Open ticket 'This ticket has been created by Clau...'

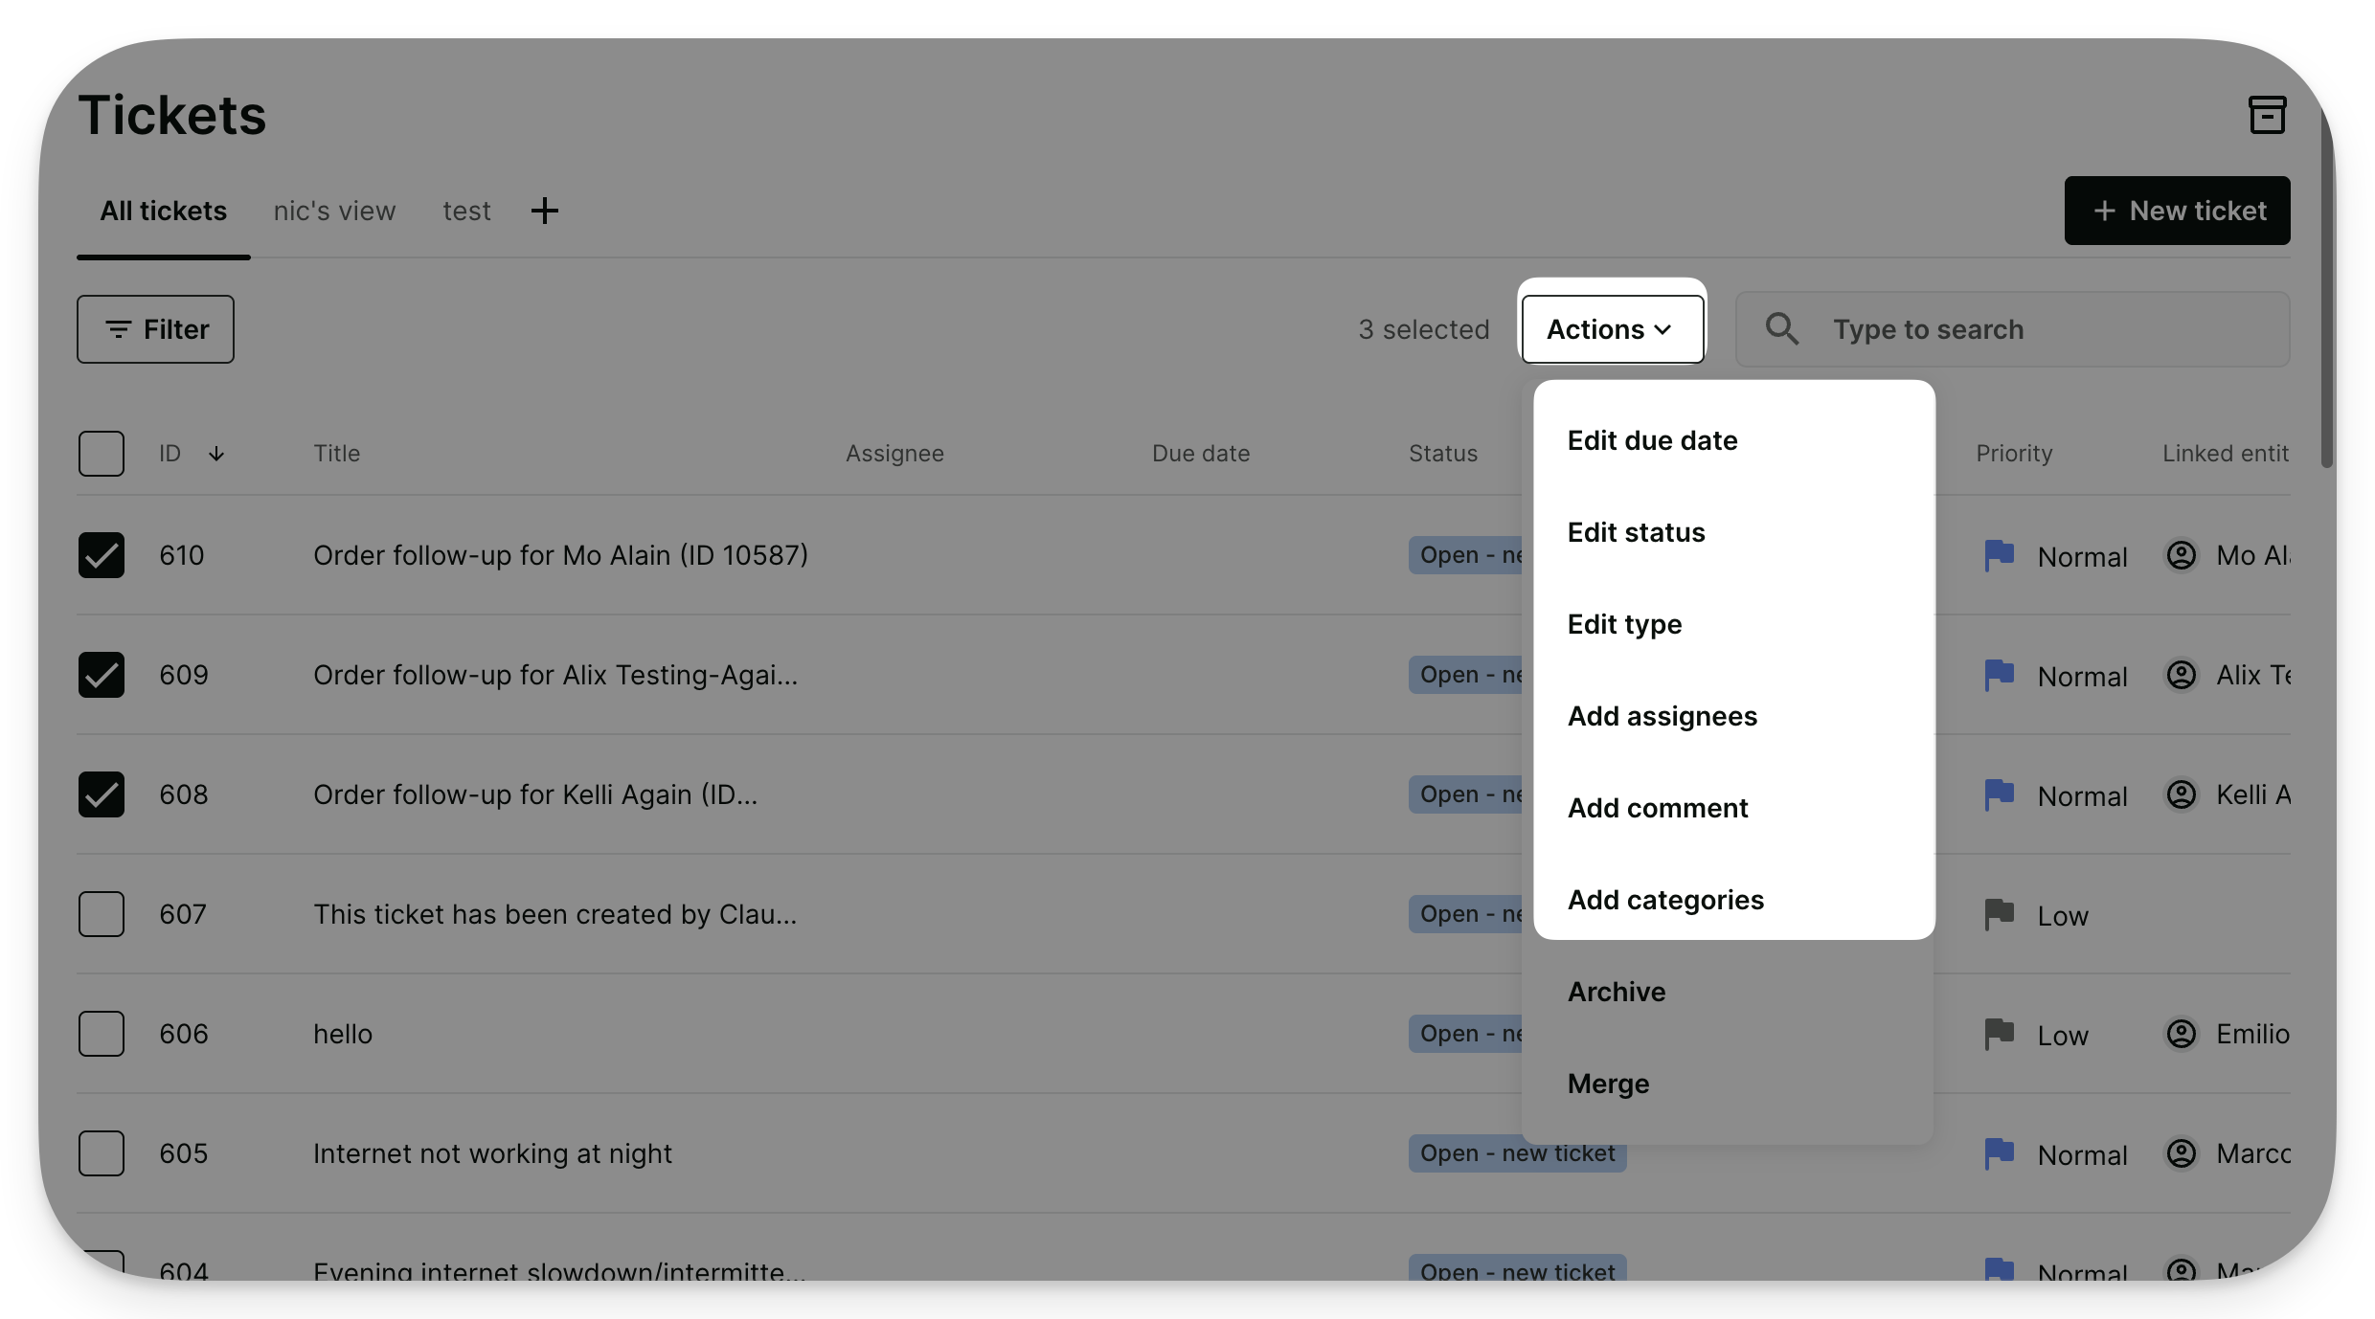pos(555,914)
